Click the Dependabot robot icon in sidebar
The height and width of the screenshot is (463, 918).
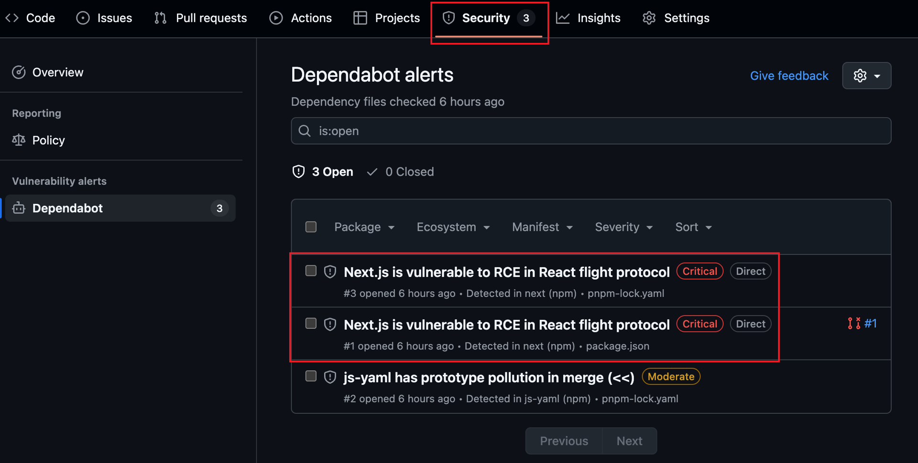tap(19, 208)
